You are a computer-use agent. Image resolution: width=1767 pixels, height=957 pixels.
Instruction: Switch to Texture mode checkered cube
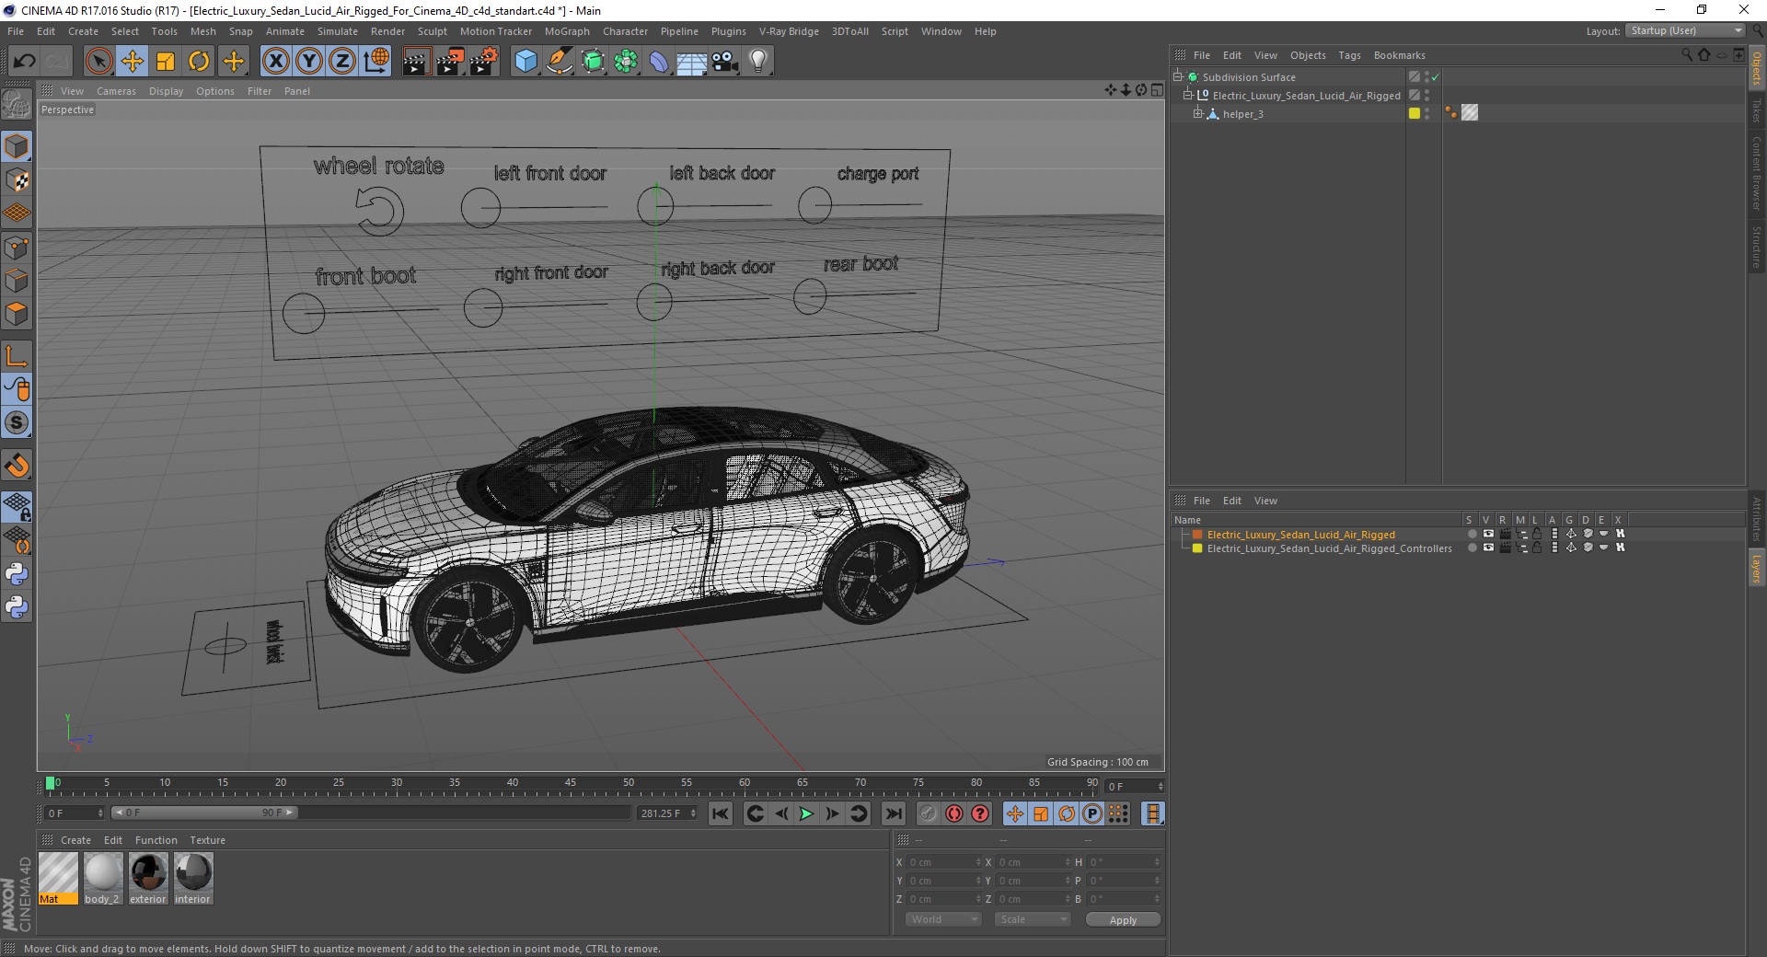17,179
